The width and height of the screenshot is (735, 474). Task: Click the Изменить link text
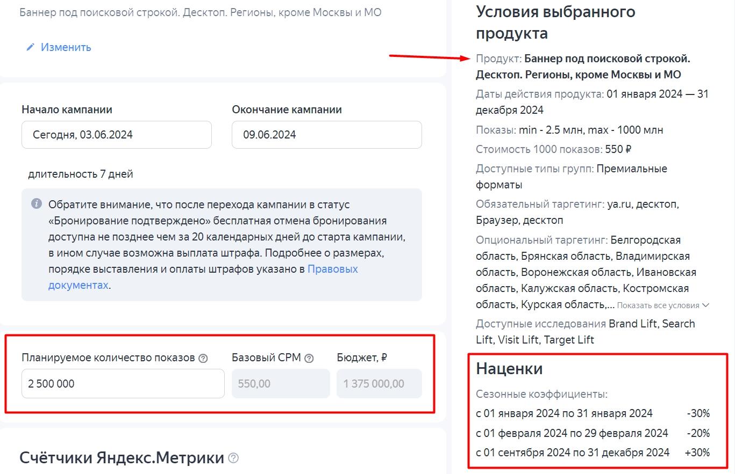click(66, 47)
